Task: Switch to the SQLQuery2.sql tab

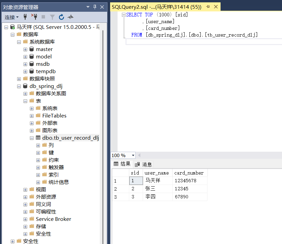Action: (x=157, y=7)
